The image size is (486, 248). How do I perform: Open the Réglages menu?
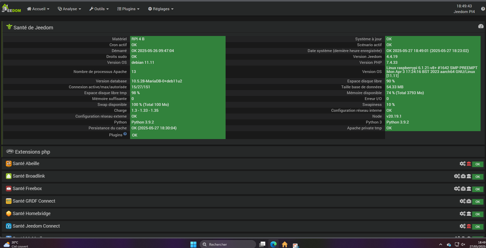point(161,9)
